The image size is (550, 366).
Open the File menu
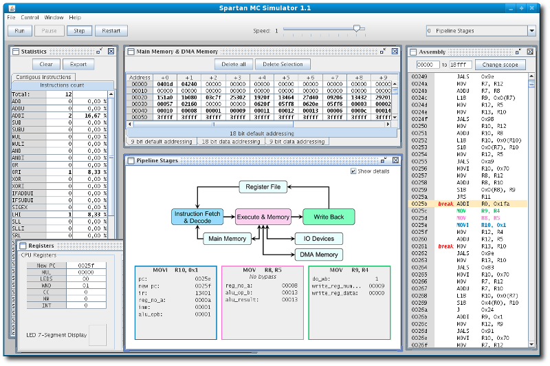click(11, 18)
